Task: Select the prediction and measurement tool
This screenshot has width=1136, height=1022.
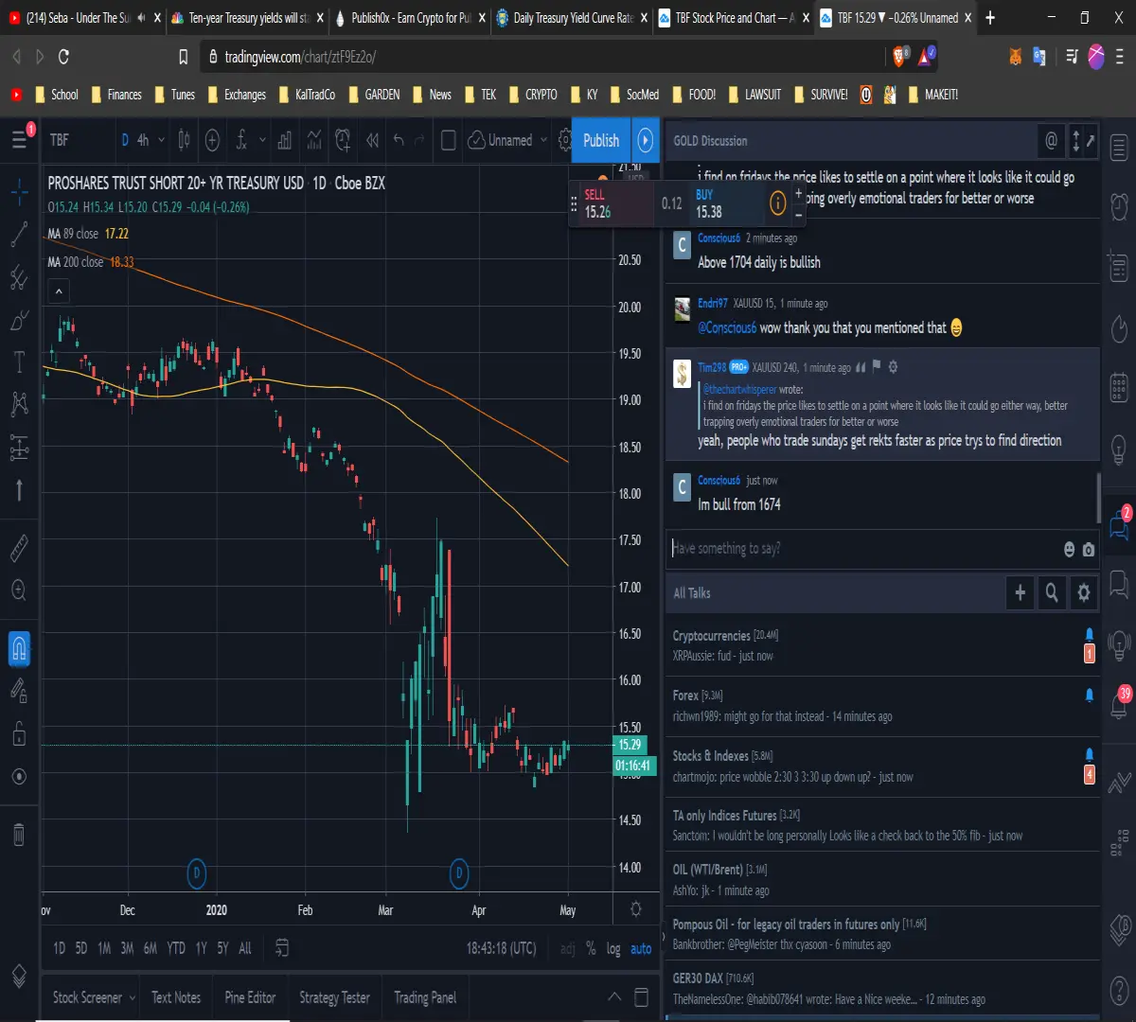Action: (x=19, y=448)
